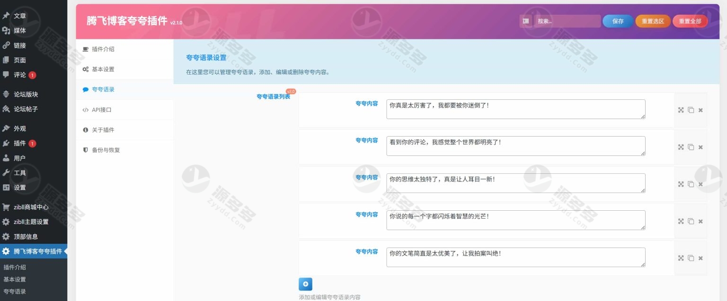
Task: Open 评论 in the WordPress admin sidebar
Action: coord(20,75)
